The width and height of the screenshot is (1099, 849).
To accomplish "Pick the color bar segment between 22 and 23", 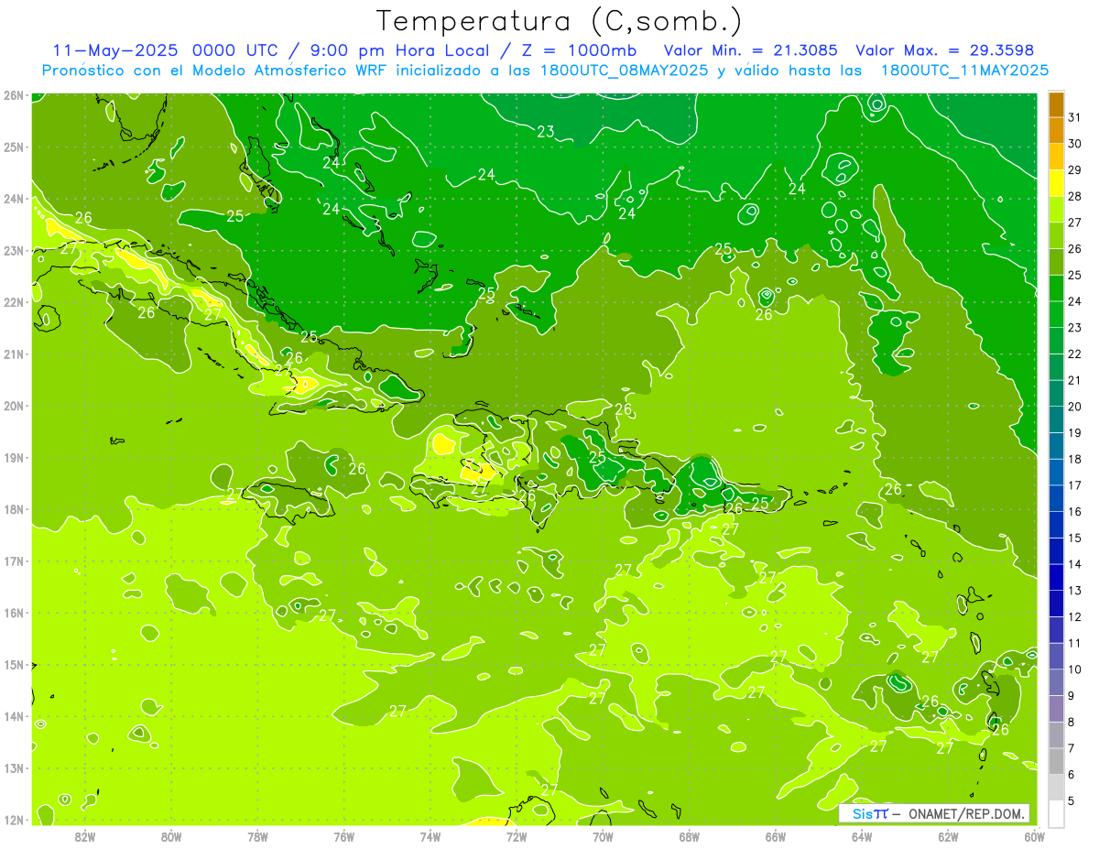I will pos(1056,341).
